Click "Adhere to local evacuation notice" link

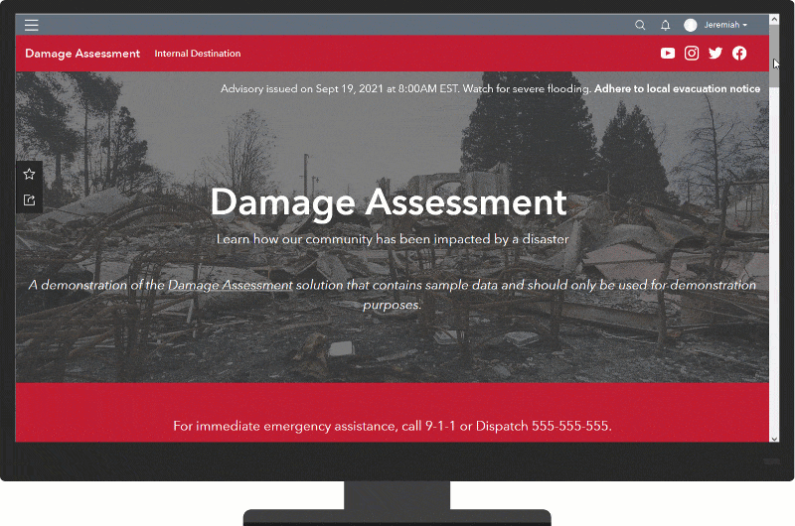[x=677, y=88]
